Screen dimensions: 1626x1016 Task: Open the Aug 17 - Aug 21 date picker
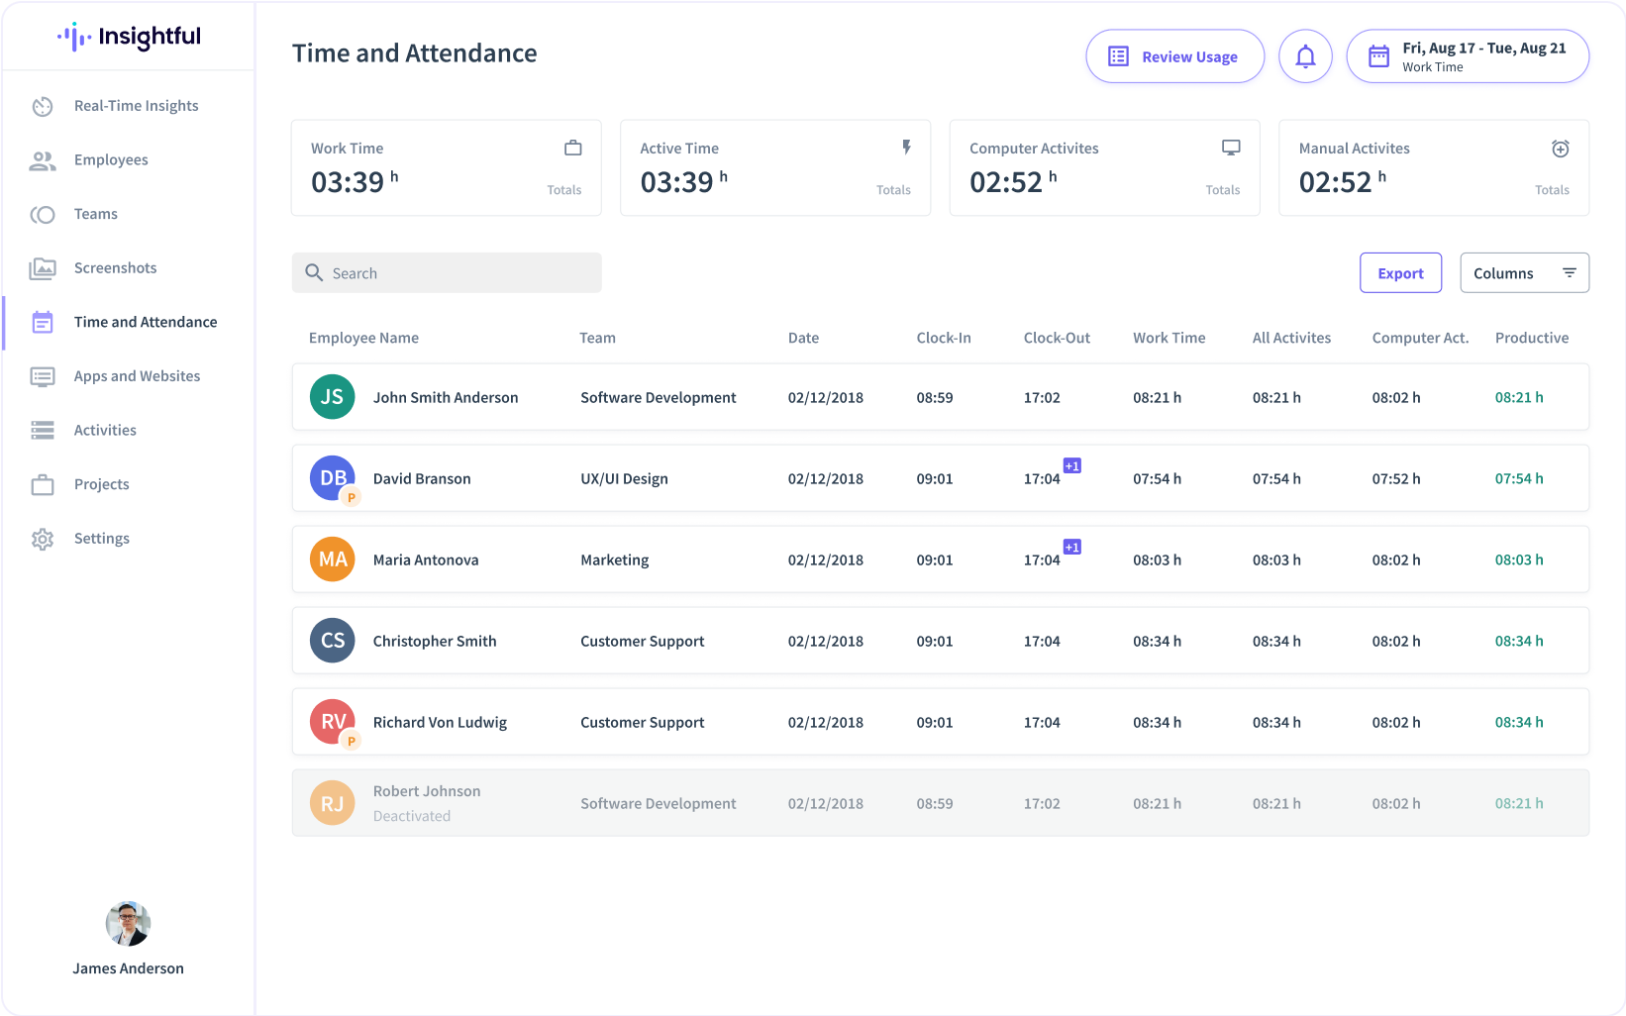[x=1467, y=56]
